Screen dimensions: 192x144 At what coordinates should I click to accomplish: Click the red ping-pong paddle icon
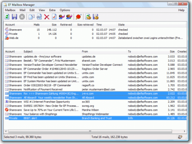coord(79,17)
